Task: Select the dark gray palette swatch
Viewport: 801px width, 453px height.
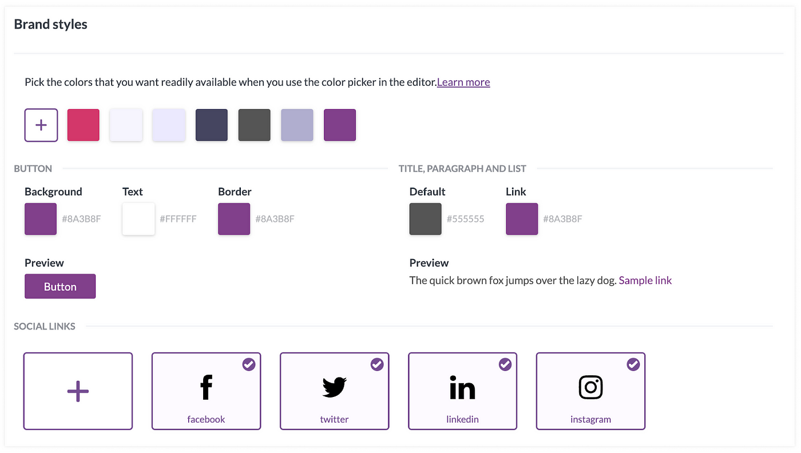Action: coord(255,125)
